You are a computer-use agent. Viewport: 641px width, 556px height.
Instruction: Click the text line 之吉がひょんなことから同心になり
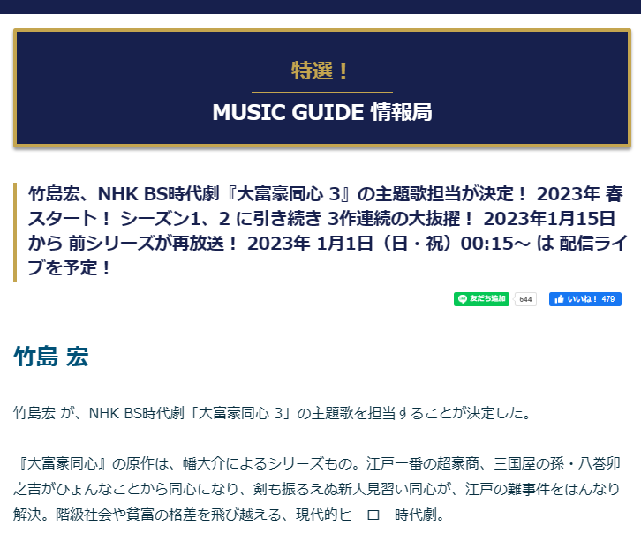point(317,489)
